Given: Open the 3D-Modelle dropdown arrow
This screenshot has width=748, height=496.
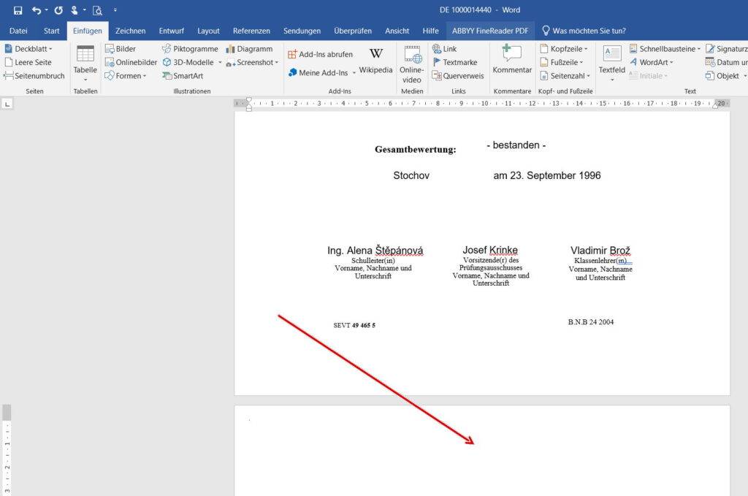Looking at the screenshot, I should tap(220, 63).
